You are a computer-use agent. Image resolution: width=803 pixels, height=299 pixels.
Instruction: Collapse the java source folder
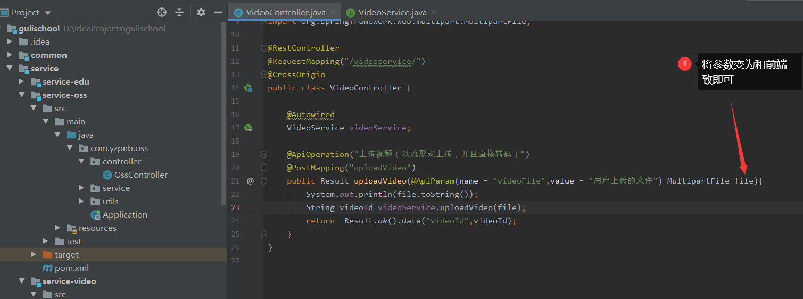tap(57, 135)
